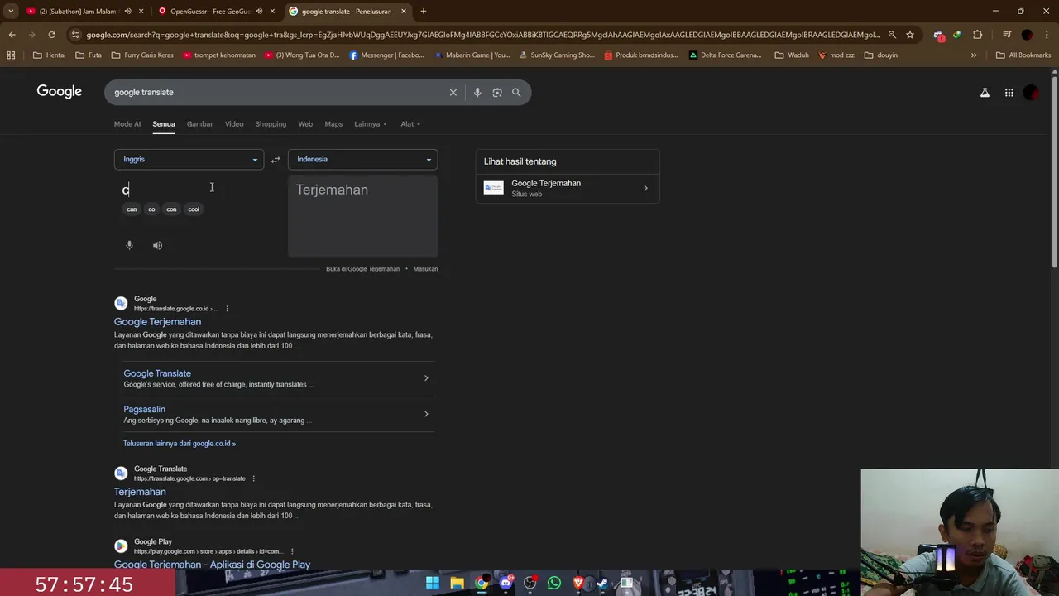Expand Alat tools menu
Viewport: 1059px width, 596px height.
click(410, 124)
